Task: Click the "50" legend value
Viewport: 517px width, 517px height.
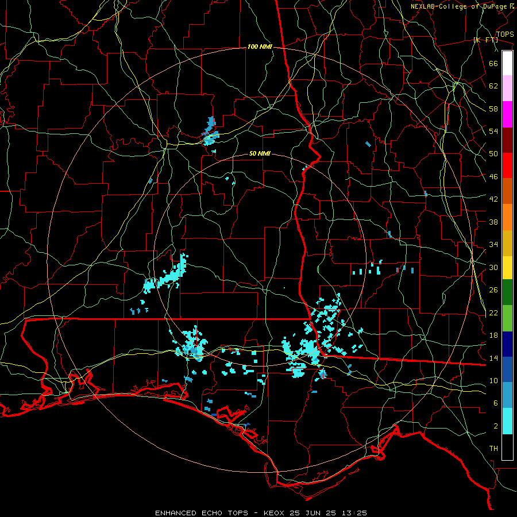Action: click(493, 154)
